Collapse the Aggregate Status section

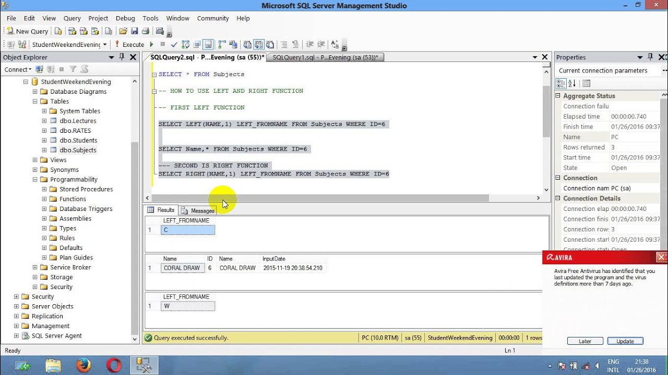pyautogui.click(x=558, y=96)
